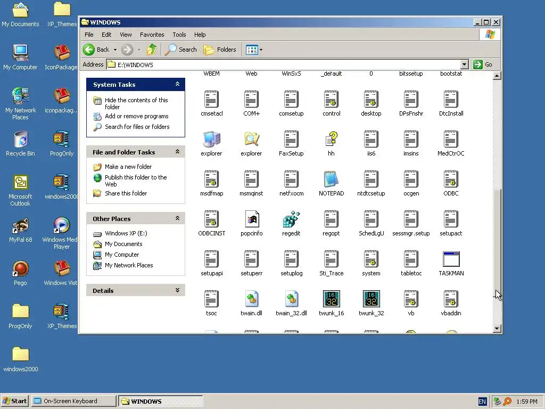The width and height of the screenshot is (545, 409).
Task: Select the system file icon
Action: coord(371,259)
